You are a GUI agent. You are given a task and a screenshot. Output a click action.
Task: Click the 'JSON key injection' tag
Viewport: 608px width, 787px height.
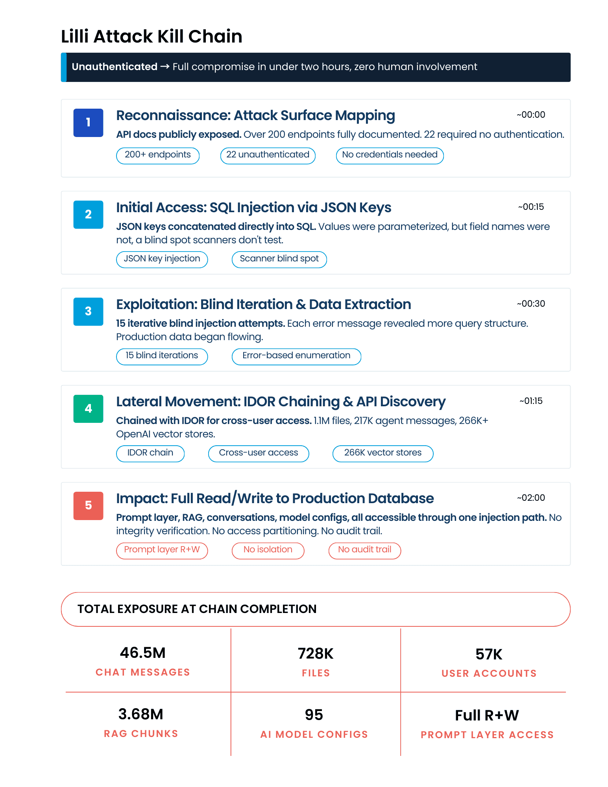click(162, 259)
